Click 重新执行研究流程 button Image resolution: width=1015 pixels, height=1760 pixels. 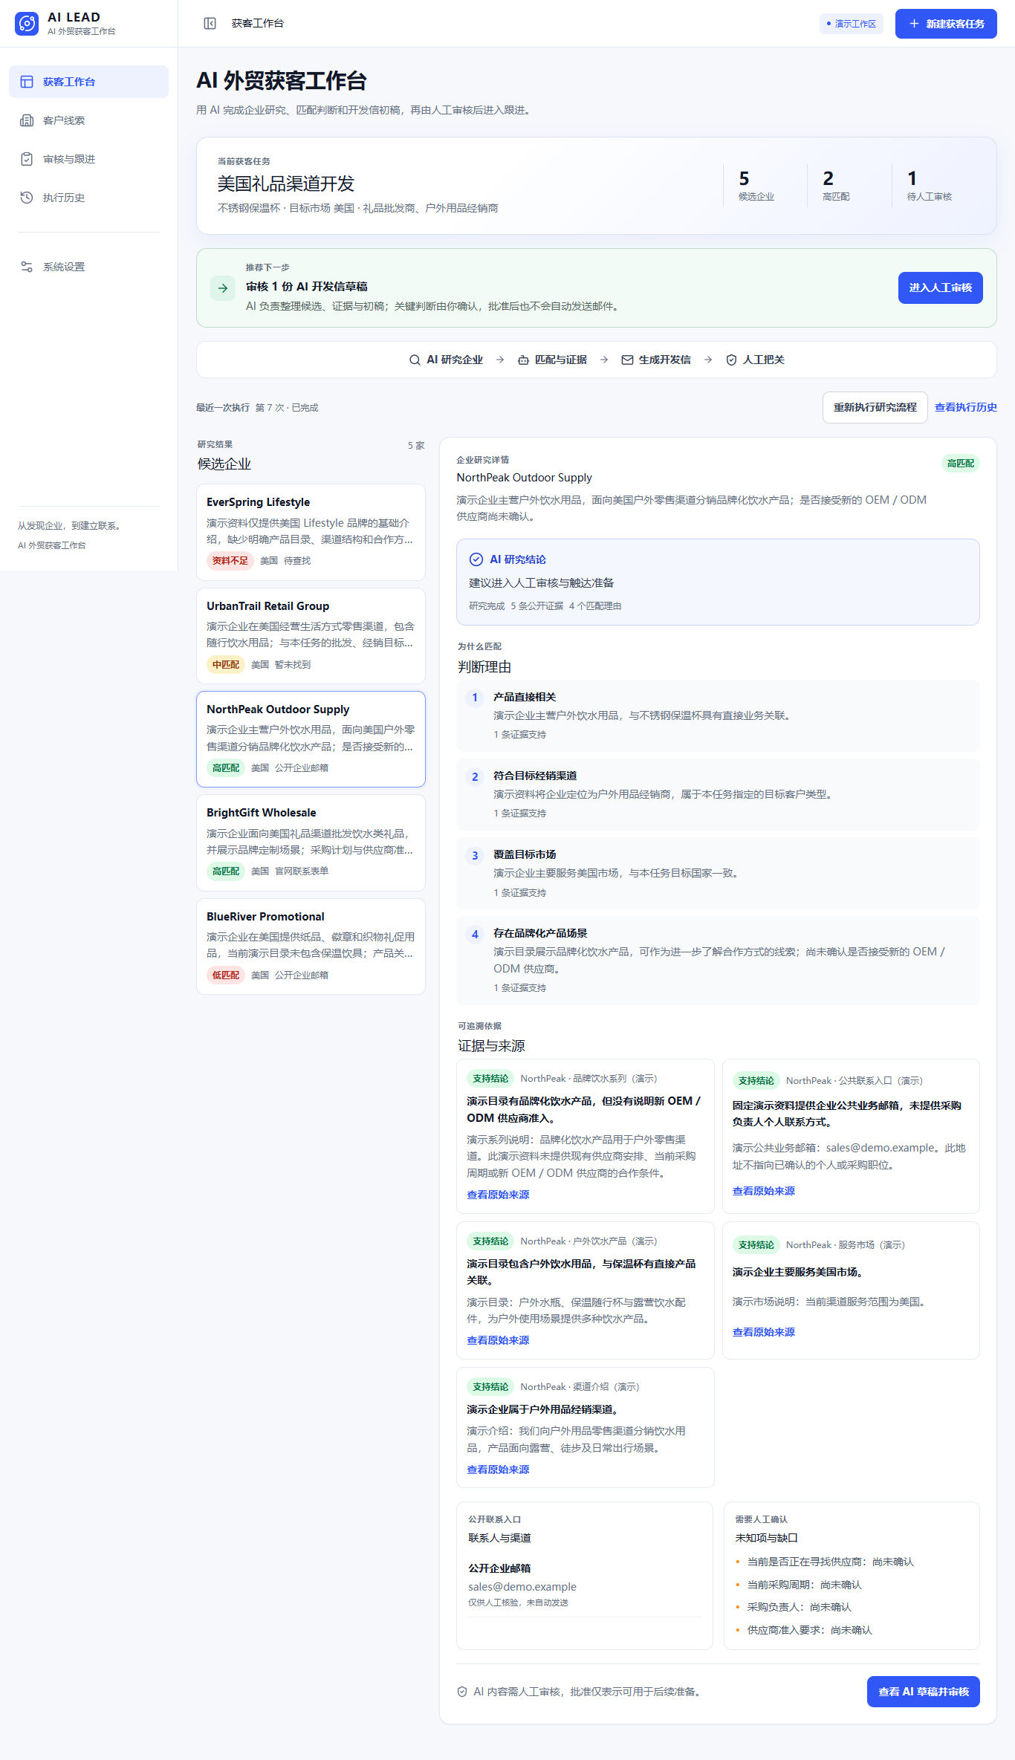875,407
